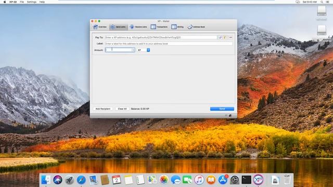Open the Downloads stack in the Dock
333x187 pixels.
[275, 180]
